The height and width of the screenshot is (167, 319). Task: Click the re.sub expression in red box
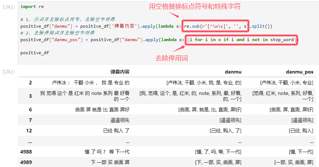(215, 26)
